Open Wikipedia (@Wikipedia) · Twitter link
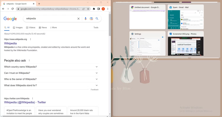The image size is (222, 117). [x=25, y=102]
